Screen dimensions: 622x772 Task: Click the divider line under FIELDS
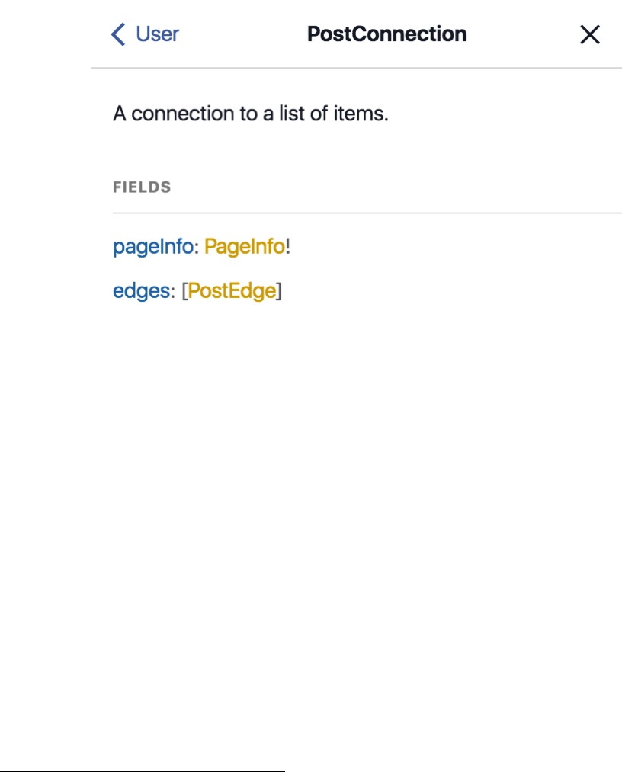click(x=366, y=213)
